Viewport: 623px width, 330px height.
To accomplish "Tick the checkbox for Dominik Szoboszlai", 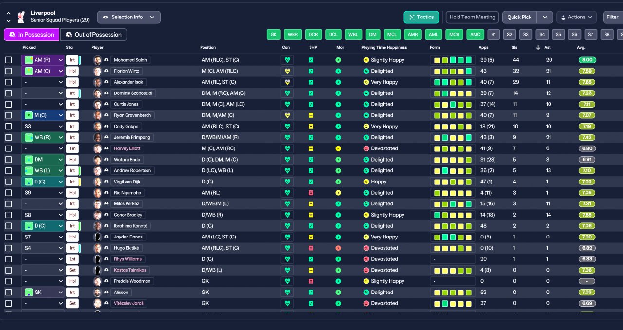I will tap(8, 93).
